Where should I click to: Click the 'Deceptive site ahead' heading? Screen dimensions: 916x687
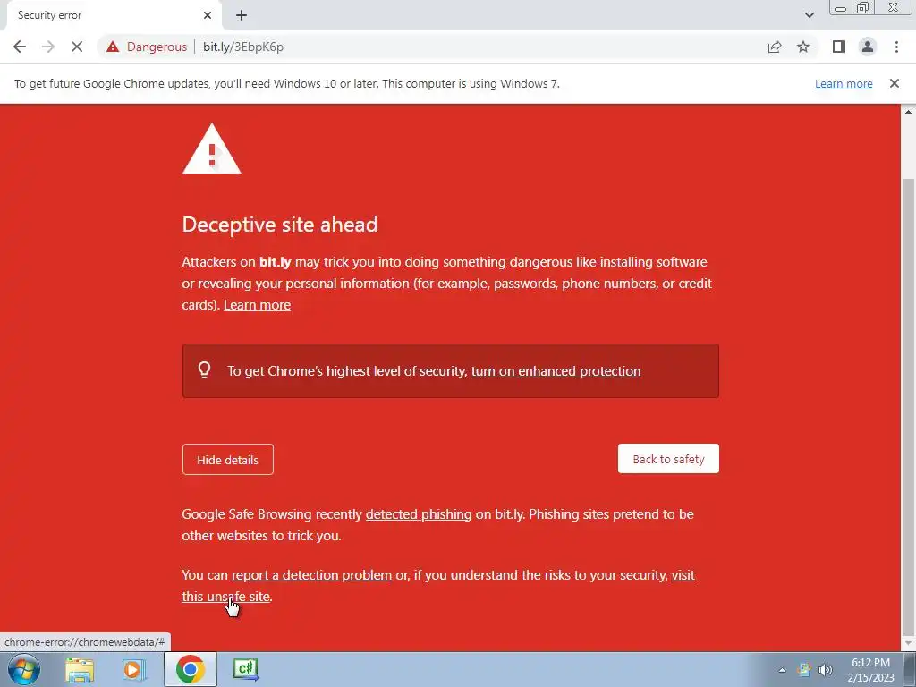click(x=280, y=225)
